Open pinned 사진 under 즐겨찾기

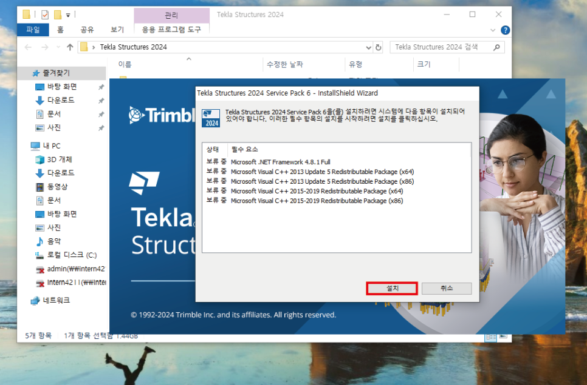(x=54, y=128)
